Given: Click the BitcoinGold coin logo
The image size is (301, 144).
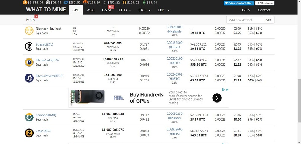Looking at the screenshot, I should point(29,62).
